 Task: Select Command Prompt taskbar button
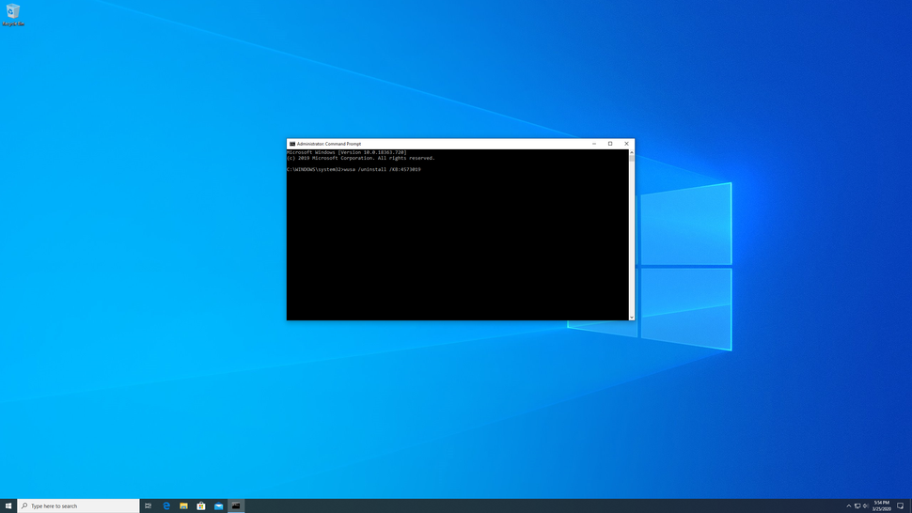[x=236, y=506]
